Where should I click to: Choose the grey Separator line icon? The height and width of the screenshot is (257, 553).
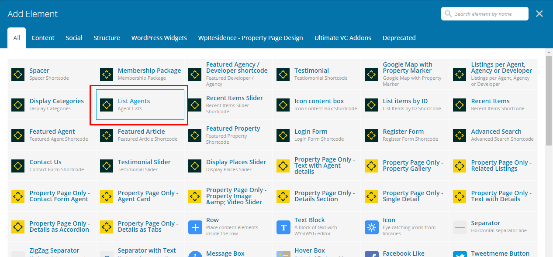click(x=460, y=227)
